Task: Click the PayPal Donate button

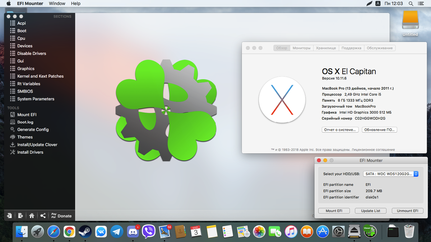Action: 61,216
